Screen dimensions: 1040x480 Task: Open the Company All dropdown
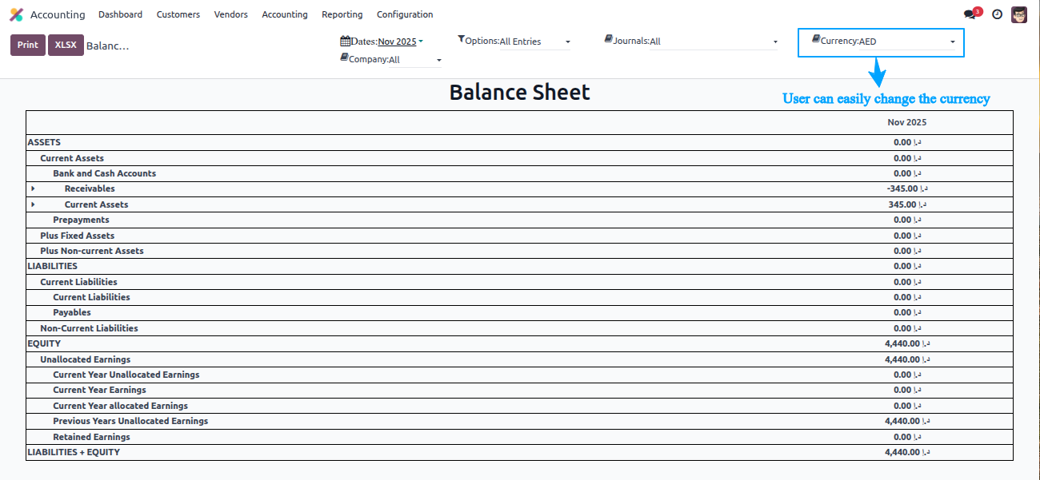tap(415, 60)
